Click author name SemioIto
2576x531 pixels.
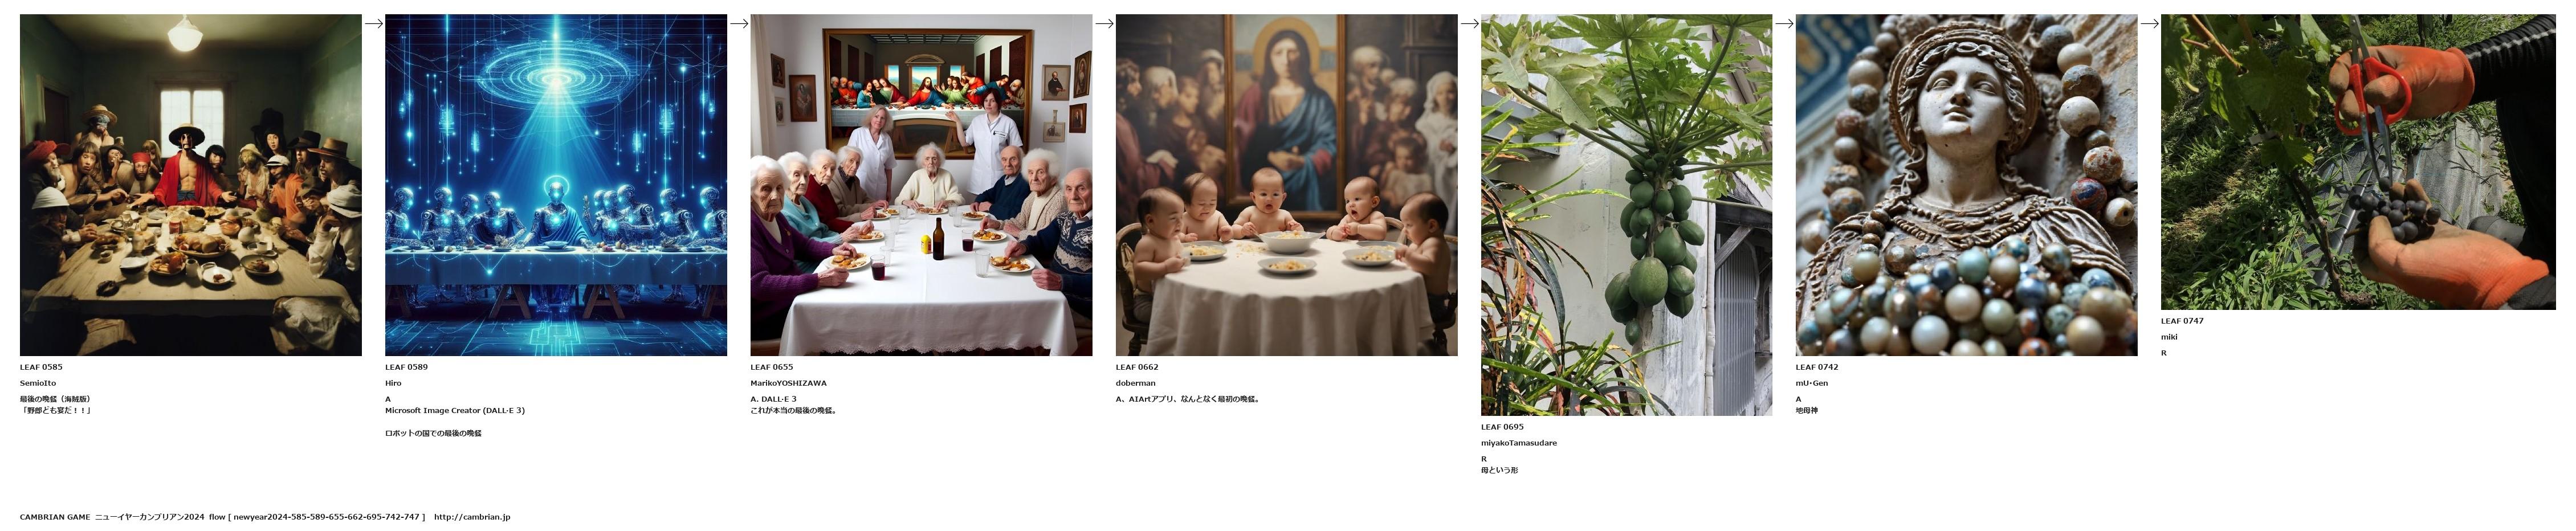pyautogui.click(x=38, y=383)
